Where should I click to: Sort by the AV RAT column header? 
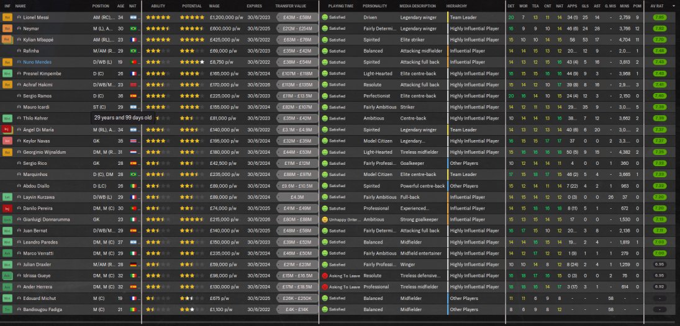656,6
